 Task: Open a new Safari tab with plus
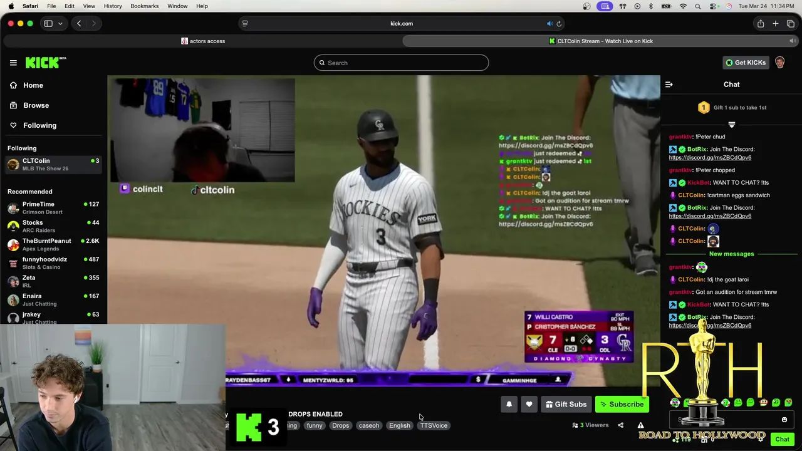(x=776, y=23)
